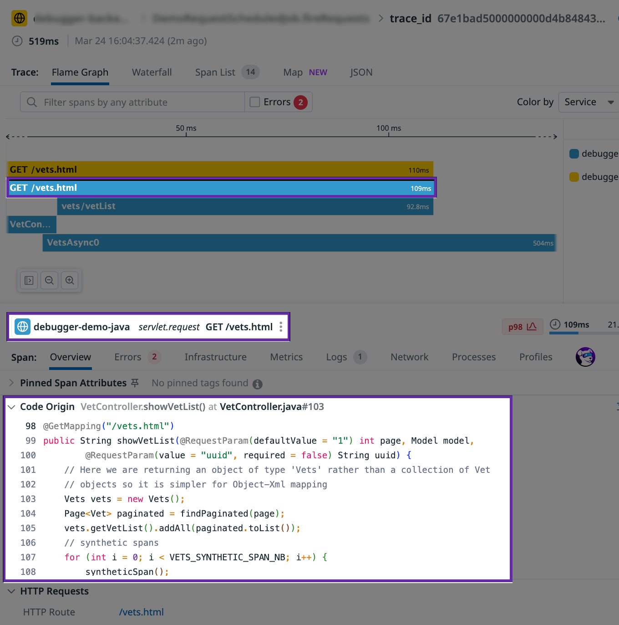Enable the Errors filter checkbox
This screenshot has width=619, height=625.
click(x=255, y=102)
